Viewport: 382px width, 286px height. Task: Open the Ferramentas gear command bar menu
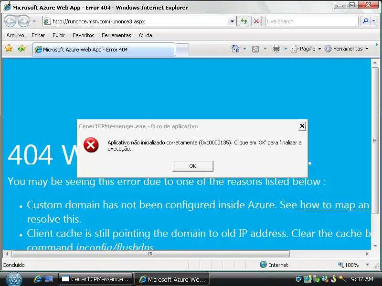pyautogui.click(x=347, y=49)
